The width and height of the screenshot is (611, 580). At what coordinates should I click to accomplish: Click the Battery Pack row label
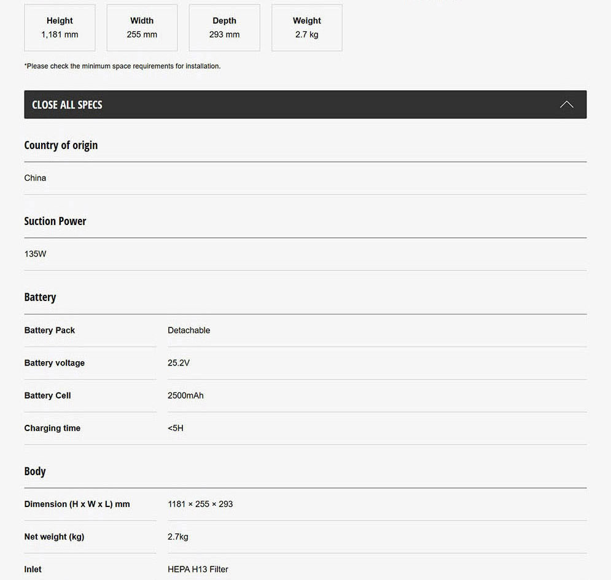(50, 330)
